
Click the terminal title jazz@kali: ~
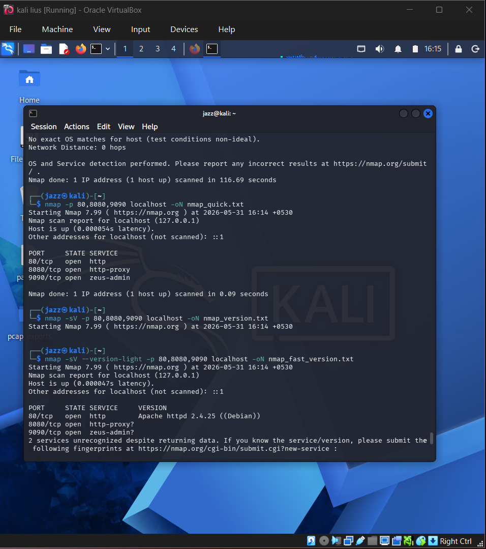click(x=219, y=113)
